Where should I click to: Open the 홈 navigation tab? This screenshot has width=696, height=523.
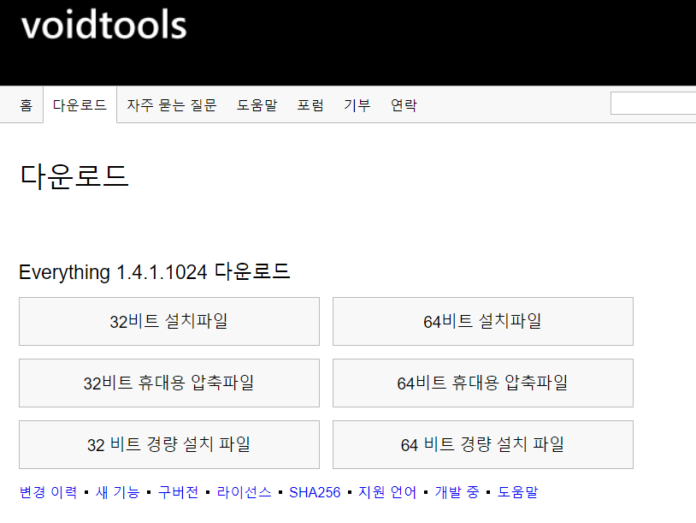(x=27, y=105)
